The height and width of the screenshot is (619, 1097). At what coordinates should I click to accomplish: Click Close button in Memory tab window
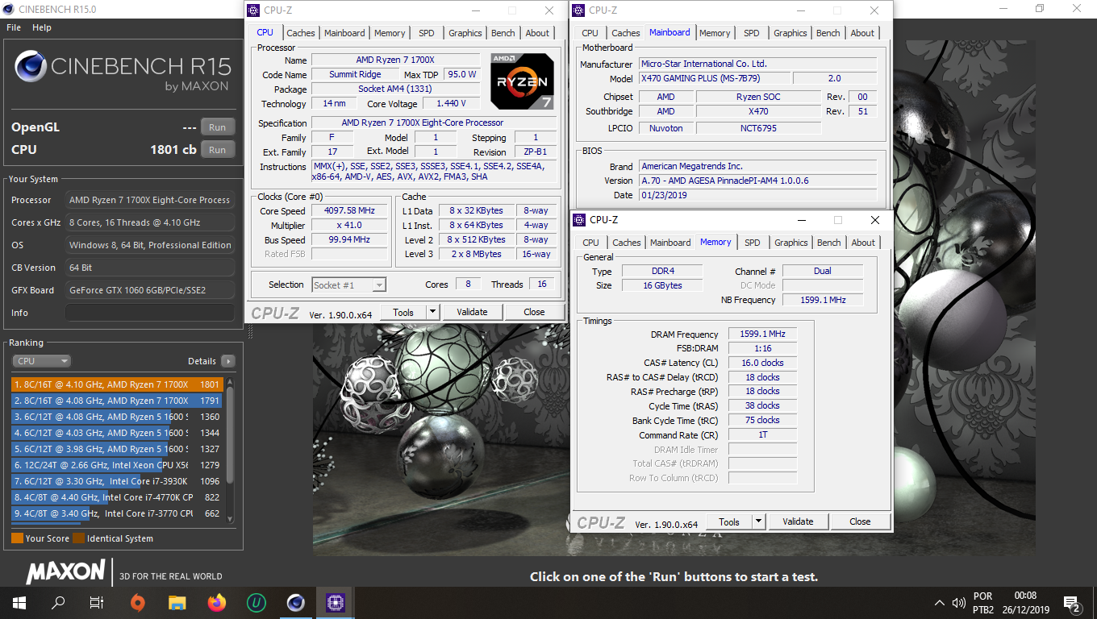(860, 521)
